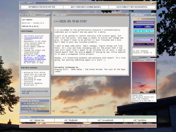Click the grey-blue dotted blinkie
The image size is (176, 132).
(144, 36)
